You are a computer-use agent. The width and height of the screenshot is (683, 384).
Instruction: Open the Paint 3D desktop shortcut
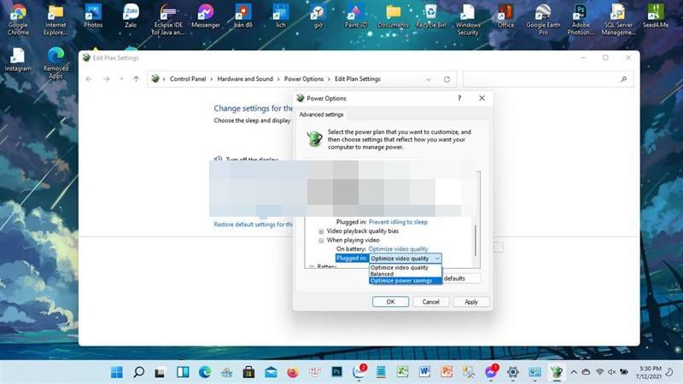[x=357, y=15]
